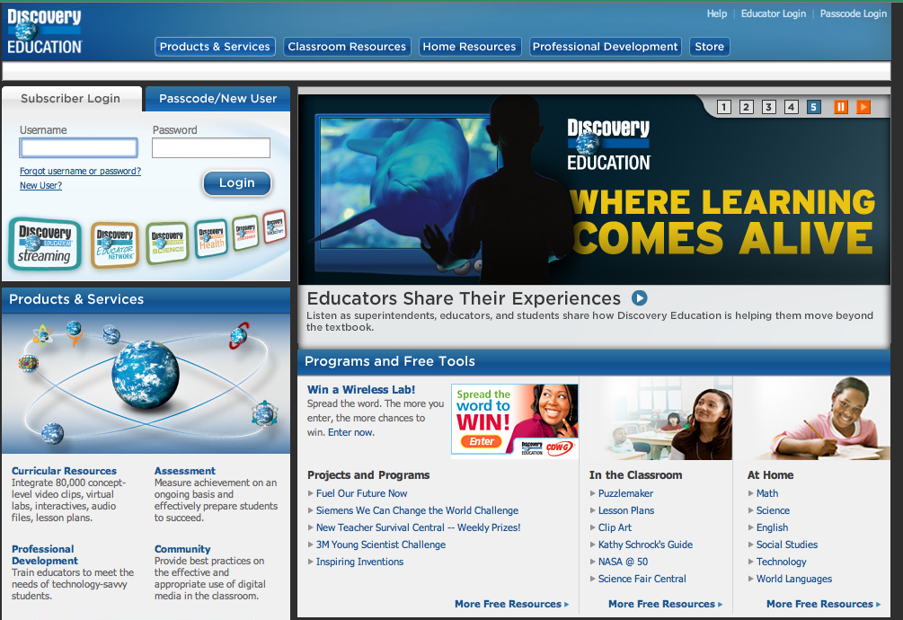Play the Educators Share Their Experiences audio icon
The height and width of the screenshot is (620, 903).
[639, 298]
